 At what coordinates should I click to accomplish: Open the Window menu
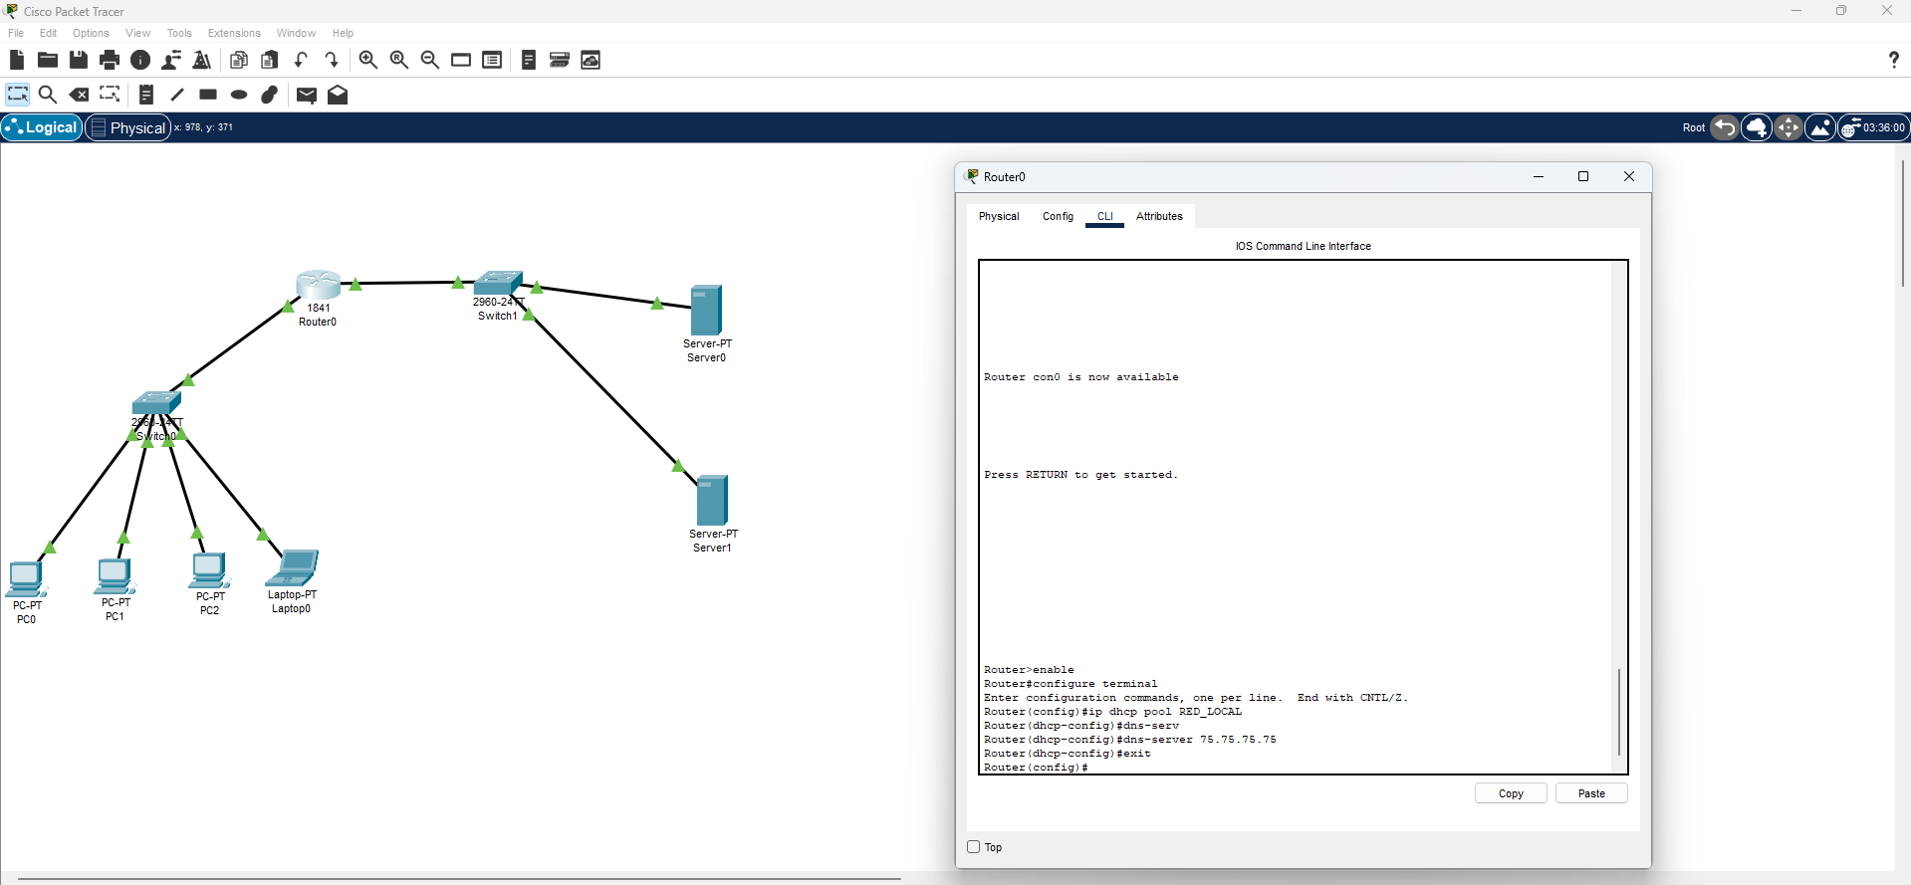click(x=296, y=33)
